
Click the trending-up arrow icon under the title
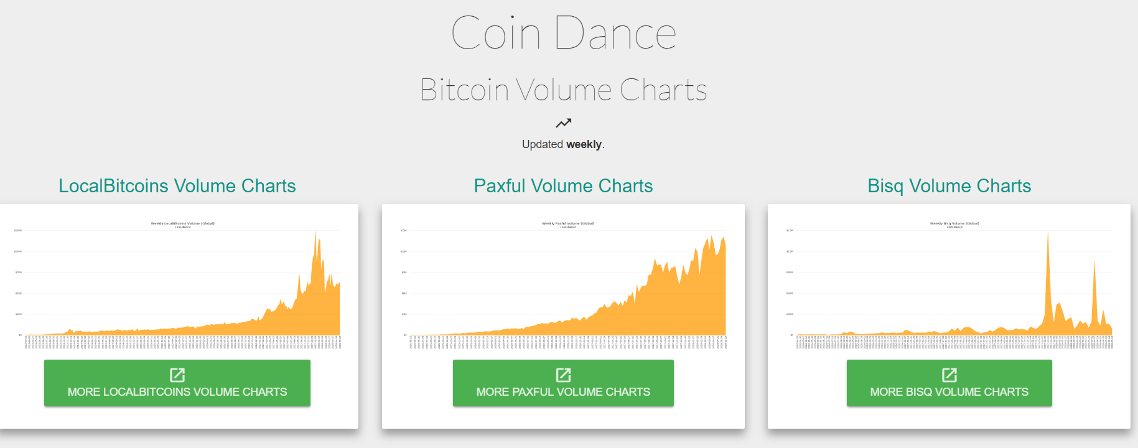(563, 123)
